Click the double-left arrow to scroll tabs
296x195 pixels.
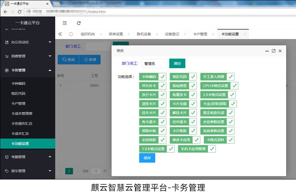point(60,34)
